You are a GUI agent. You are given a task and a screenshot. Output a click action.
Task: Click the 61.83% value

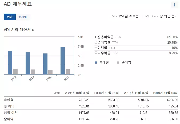tap(172, 37)
